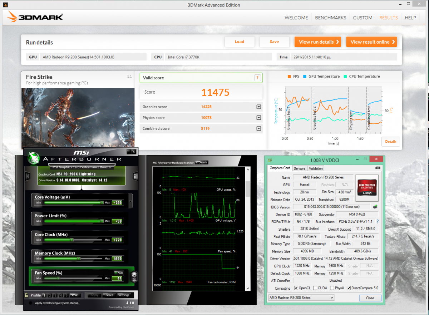Switch to GPU-Z Graphics Card tab
Image resolution: width=429 pixels, height=315 pixels.
[x=280, y=168]
